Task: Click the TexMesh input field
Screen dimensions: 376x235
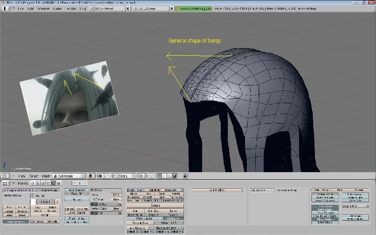Action: pyautogui.click(x=106, y=190)
